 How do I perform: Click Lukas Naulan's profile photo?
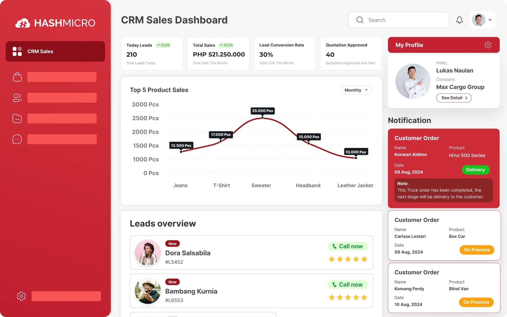[x=413, y=81]
